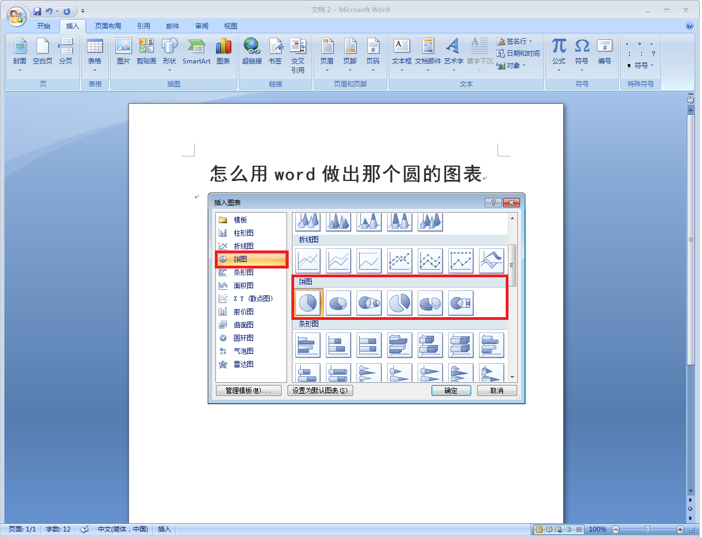Click 取消 in the chart dialog
This screenshot has height=537, width=702.
pos(497,390)
